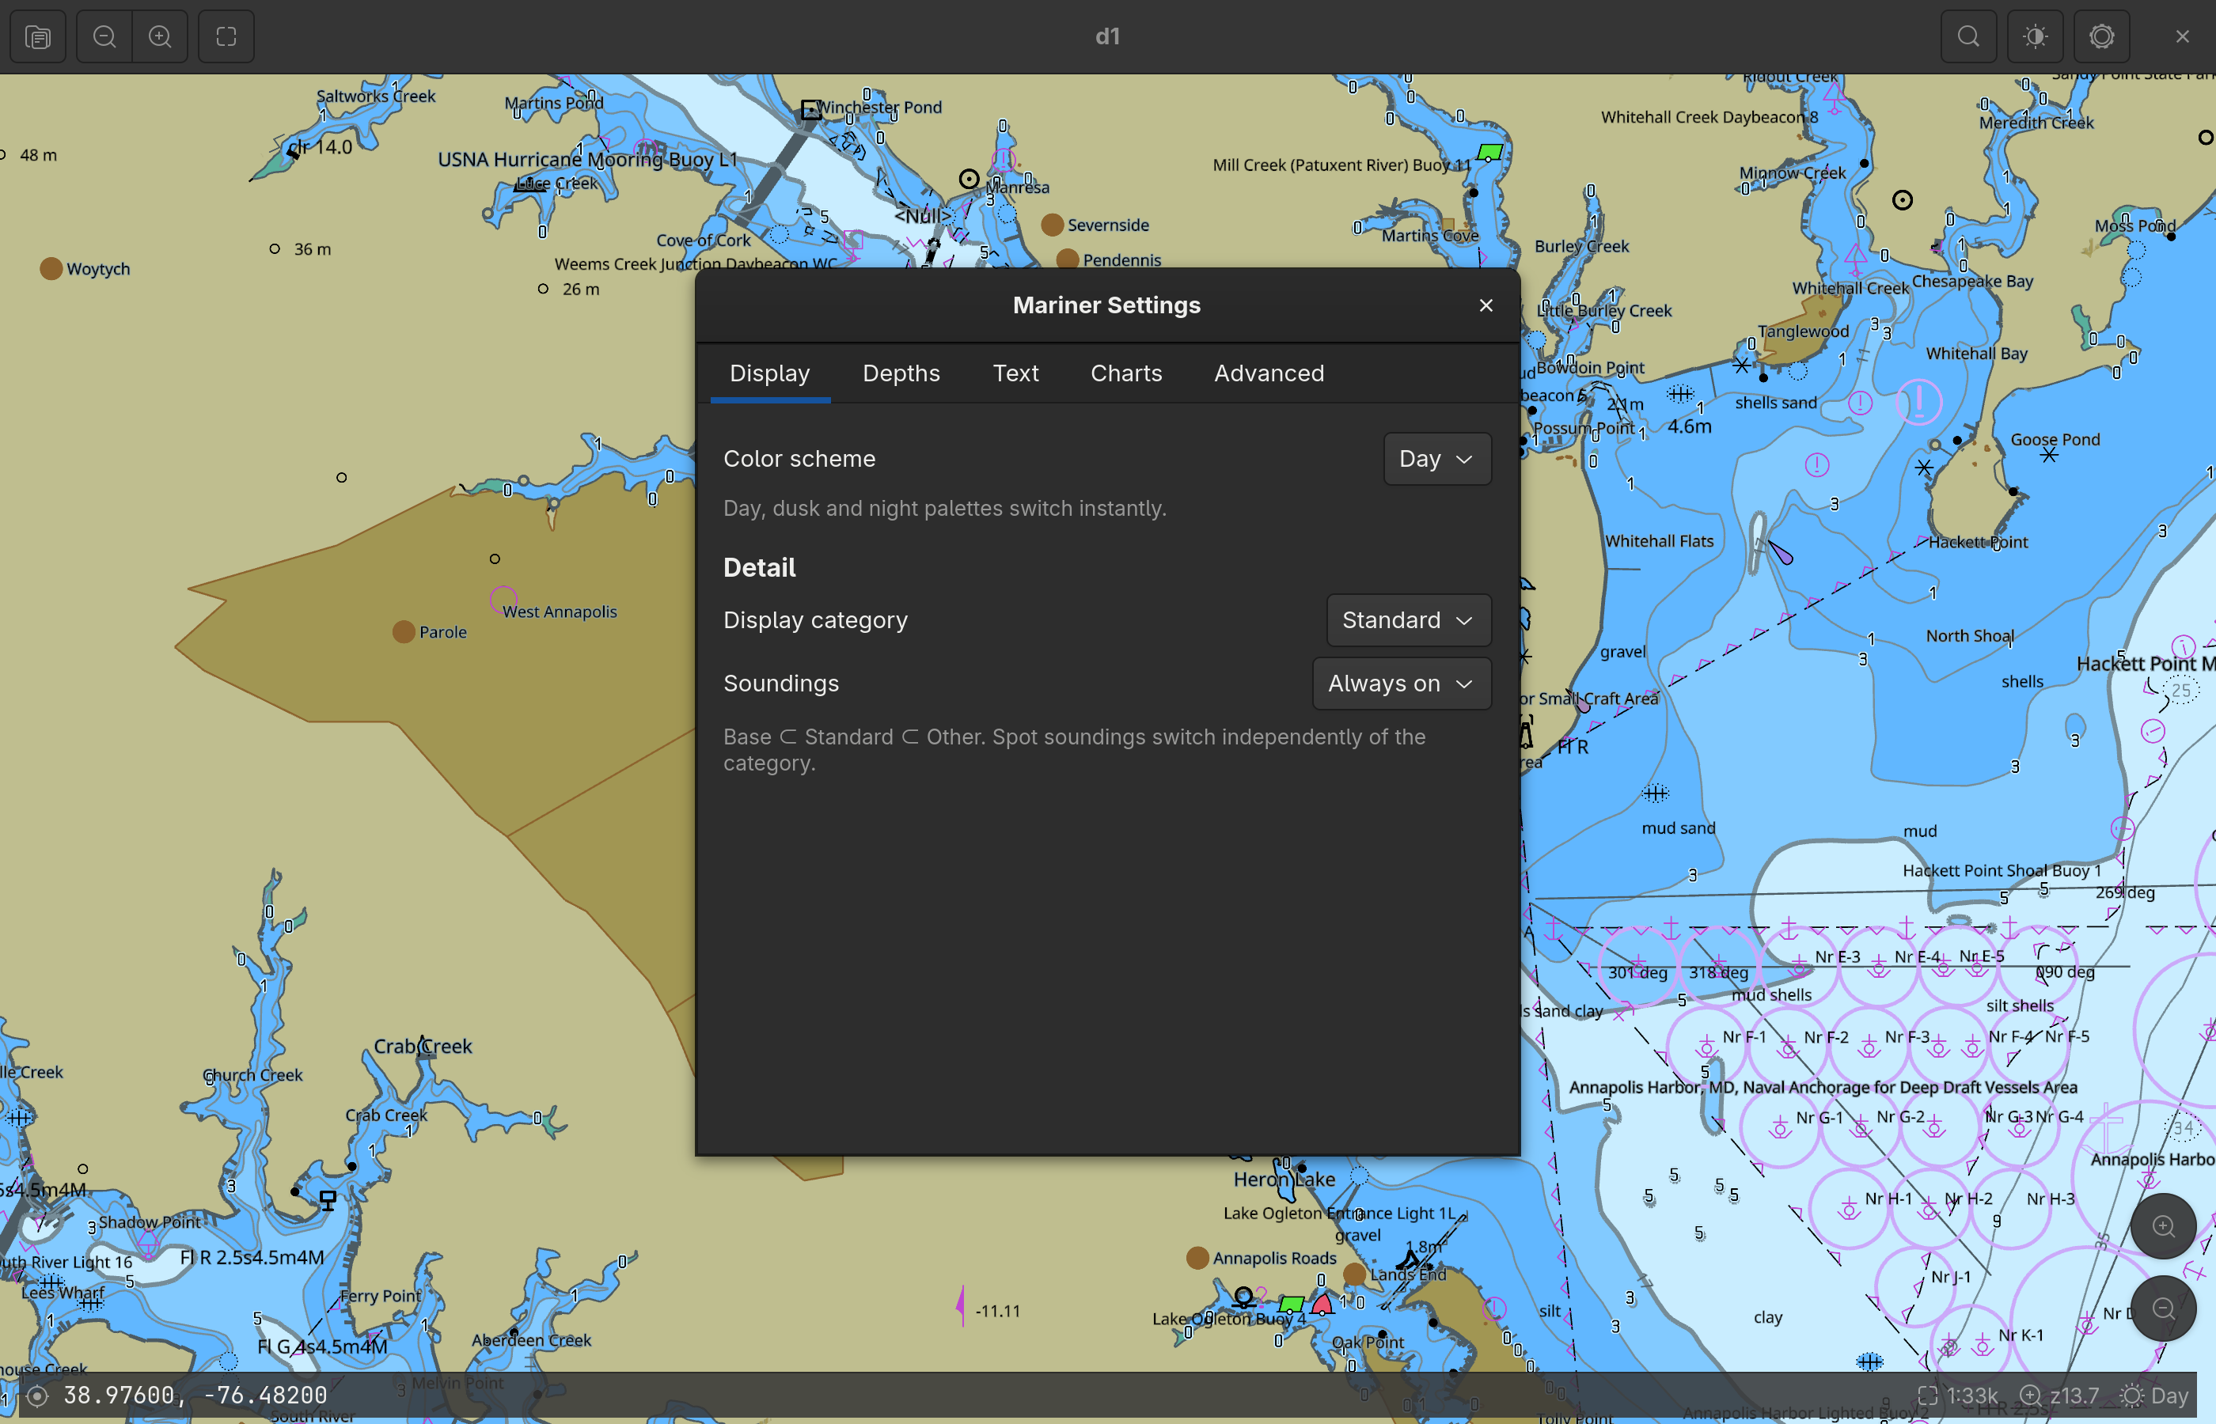Open the Charts tab
Viewport: 2216px width, 1424px height.
pos(1125,373)
